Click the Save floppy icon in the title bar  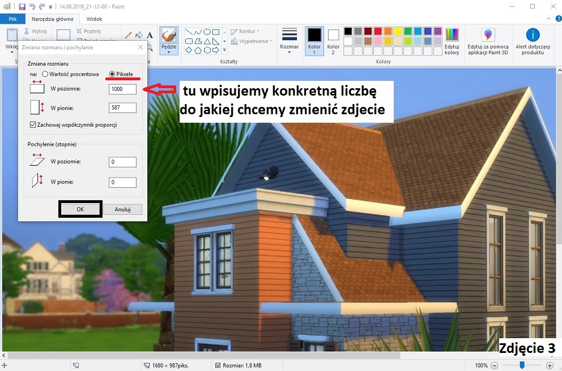pyautogui.click(x=22, y=7)
